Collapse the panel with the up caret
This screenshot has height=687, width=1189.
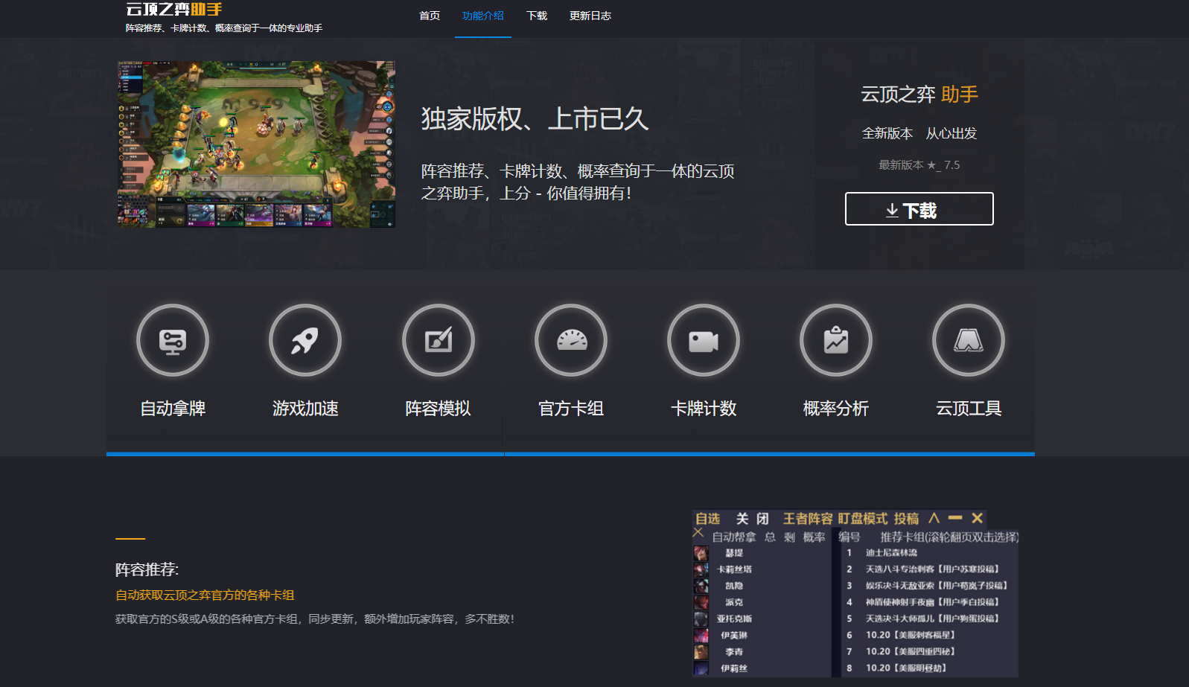pos(934,518)
